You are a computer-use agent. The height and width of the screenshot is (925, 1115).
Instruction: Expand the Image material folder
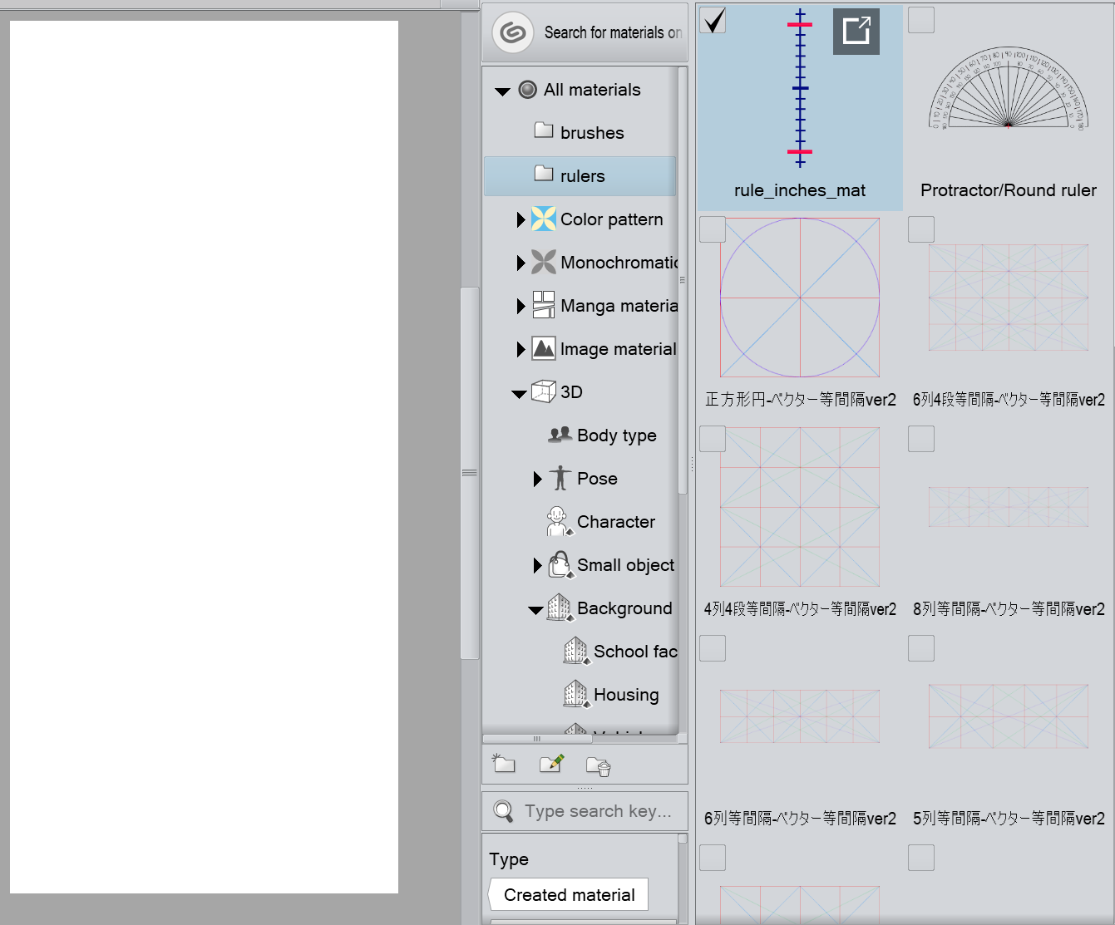click(520, 349)
